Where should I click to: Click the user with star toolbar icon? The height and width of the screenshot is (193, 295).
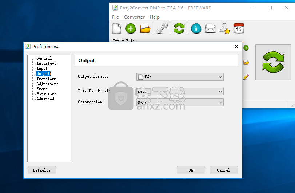pos(224,28)
